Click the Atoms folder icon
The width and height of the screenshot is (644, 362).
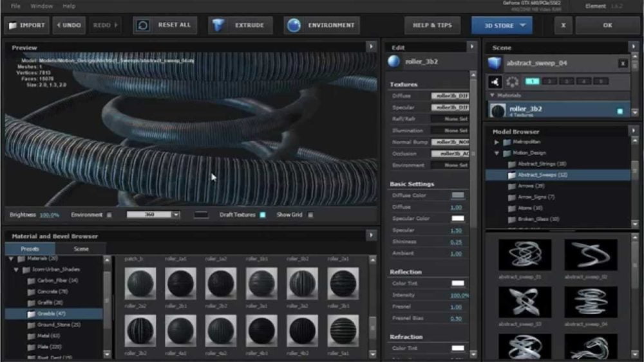tap(512, 208)
